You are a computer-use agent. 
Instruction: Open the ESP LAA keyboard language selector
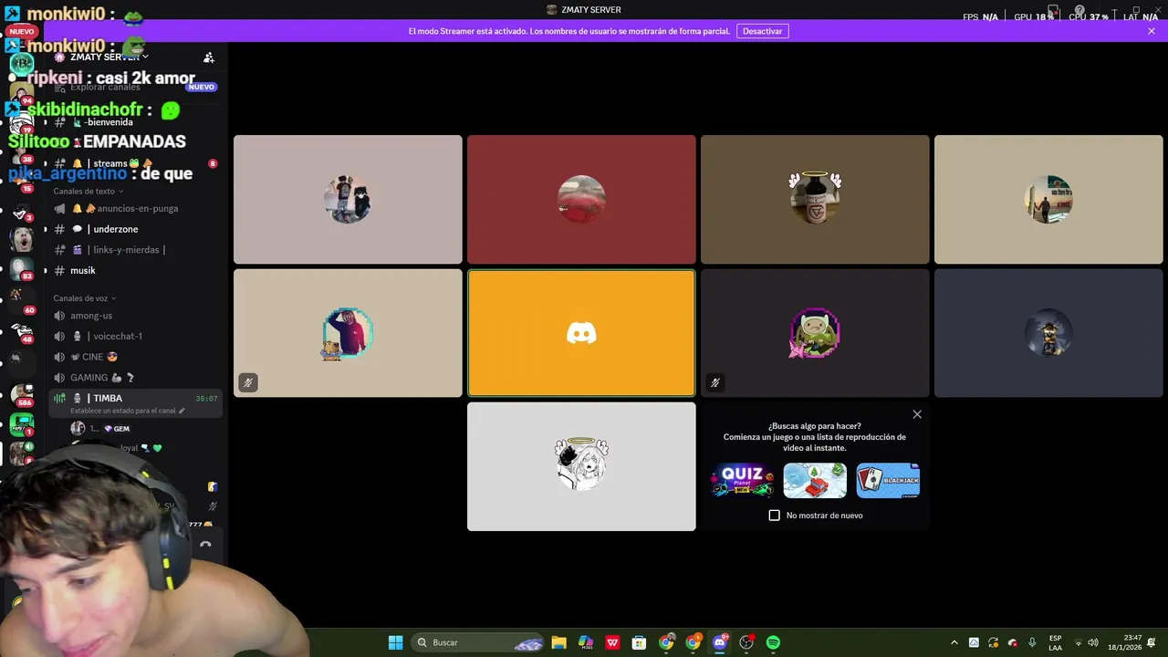[1055, 642]
